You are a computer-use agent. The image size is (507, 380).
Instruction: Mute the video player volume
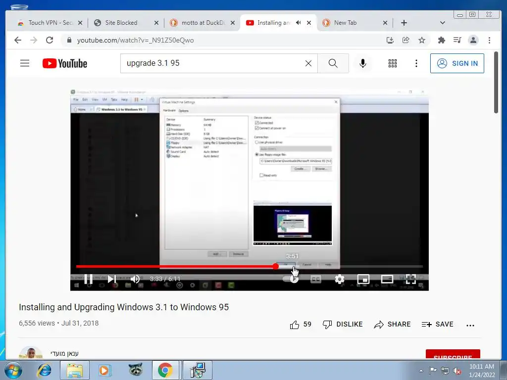(135, 279)
